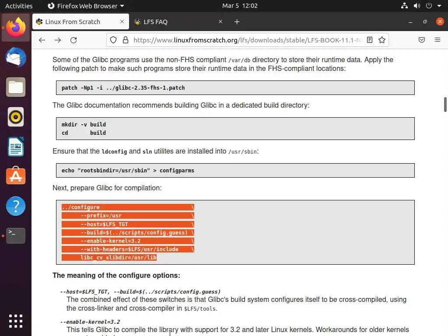Open LibreOffice Writer from dock
The image size is (448, 336).
[16, 147]
